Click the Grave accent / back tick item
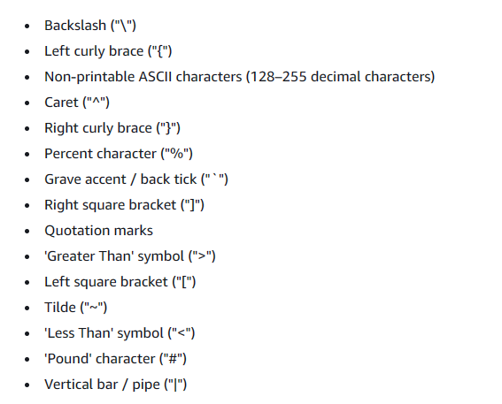502x404 pixels. (x=136, y=179)
